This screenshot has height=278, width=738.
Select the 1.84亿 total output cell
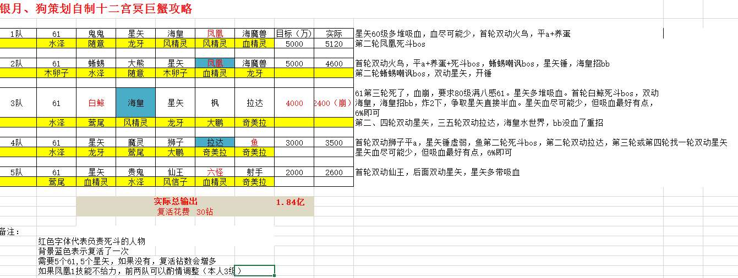pyautogui.click(x=290, y=202)
